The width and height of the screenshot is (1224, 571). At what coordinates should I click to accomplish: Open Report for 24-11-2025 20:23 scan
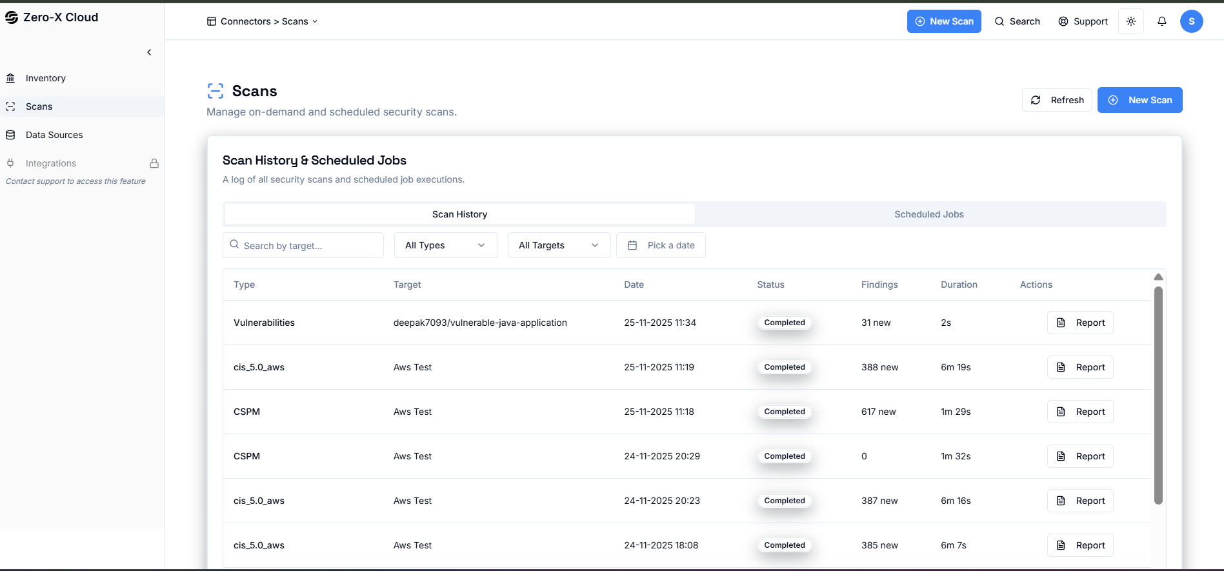click(x=1080, y=501)
